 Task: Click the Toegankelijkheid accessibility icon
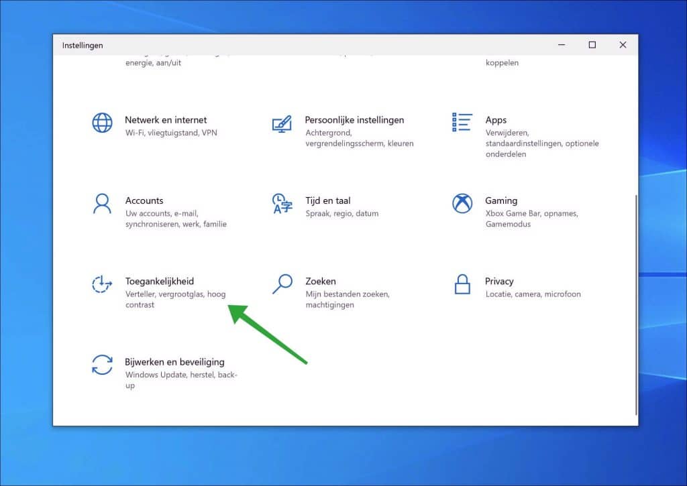(101, 284)
